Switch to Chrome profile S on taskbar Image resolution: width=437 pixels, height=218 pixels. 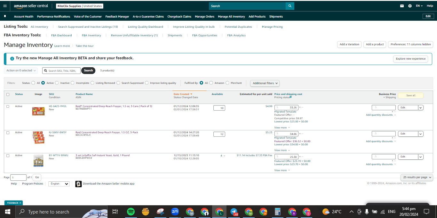[x=307, y=212]
